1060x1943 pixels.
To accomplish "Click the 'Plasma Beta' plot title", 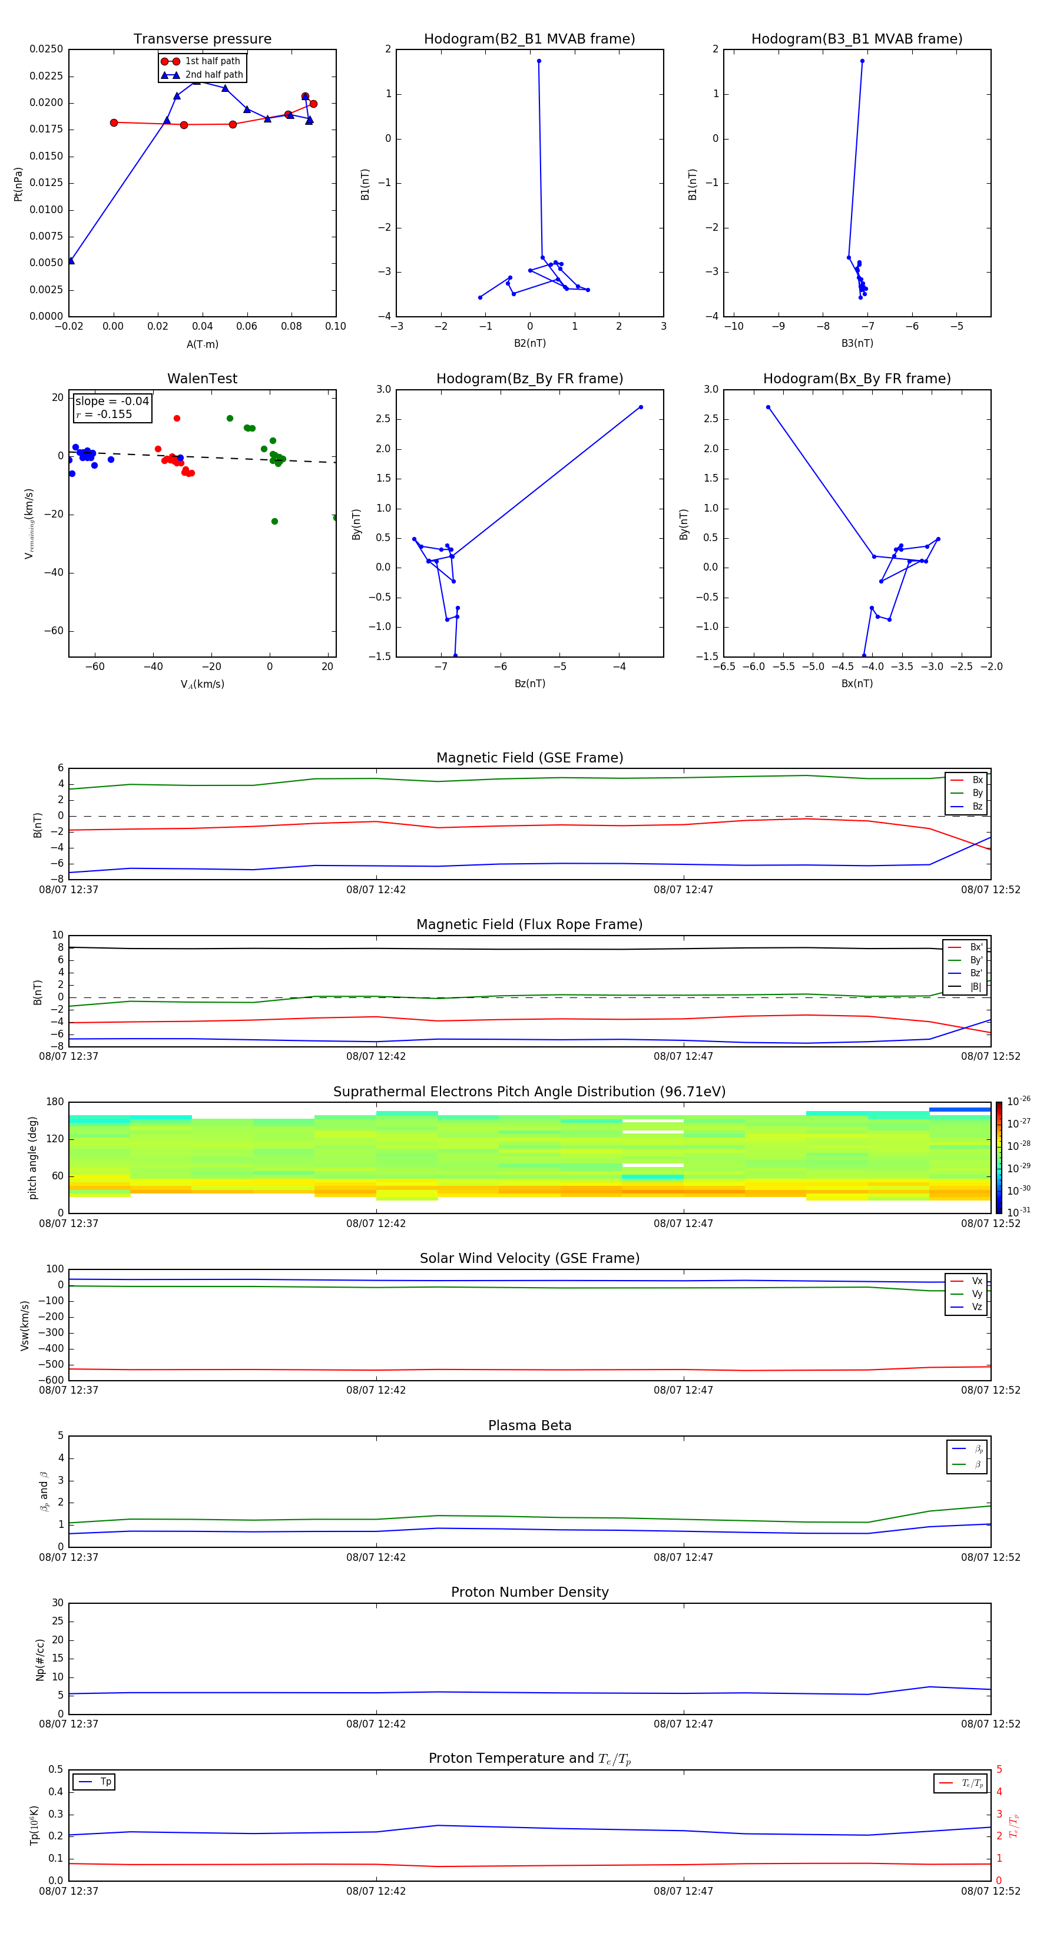I will 529,1425.
